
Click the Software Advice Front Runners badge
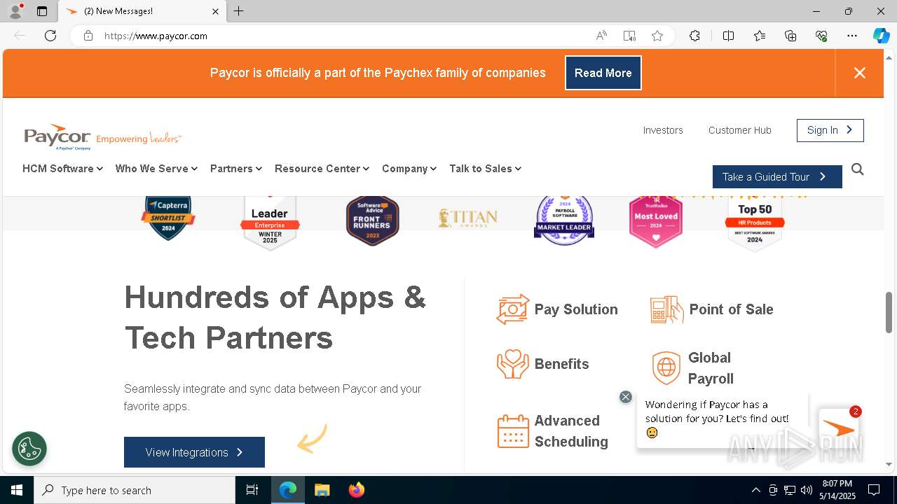pyautogui.click(x=373, y=220)
